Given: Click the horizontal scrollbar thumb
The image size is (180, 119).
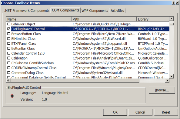Looking at the screenshot, I should point(75,80).
